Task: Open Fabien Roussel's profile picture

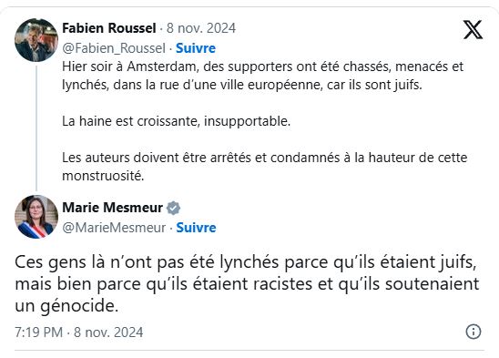Action: pos(36,40)
